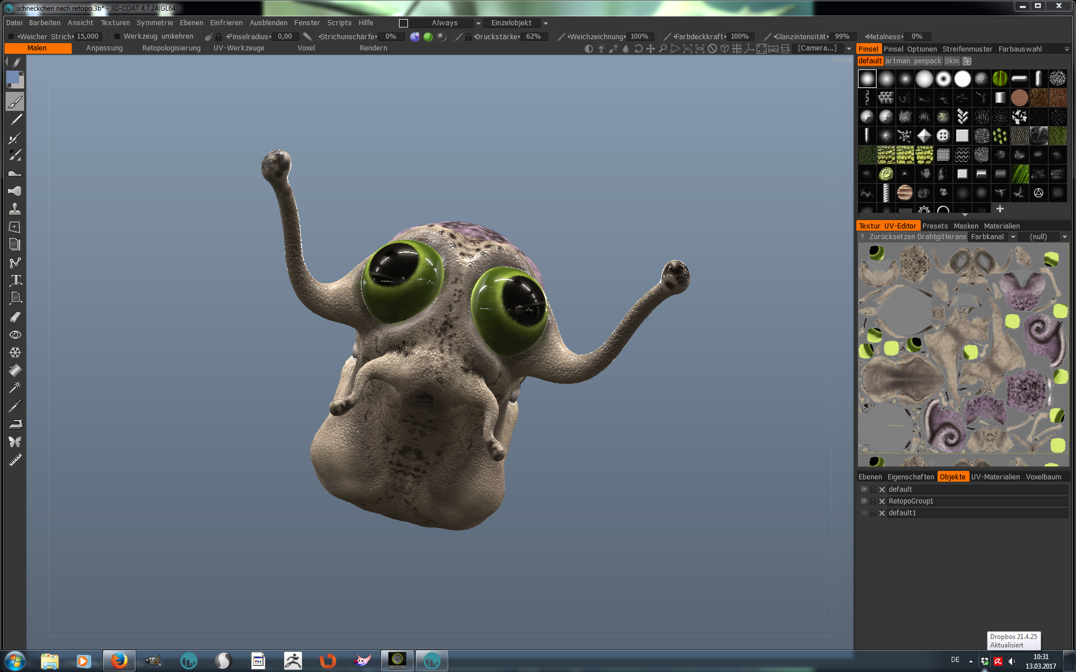This screenshot has width=1076, height=672.
Task: Select the artman penpack brush set
Action: 913,61
